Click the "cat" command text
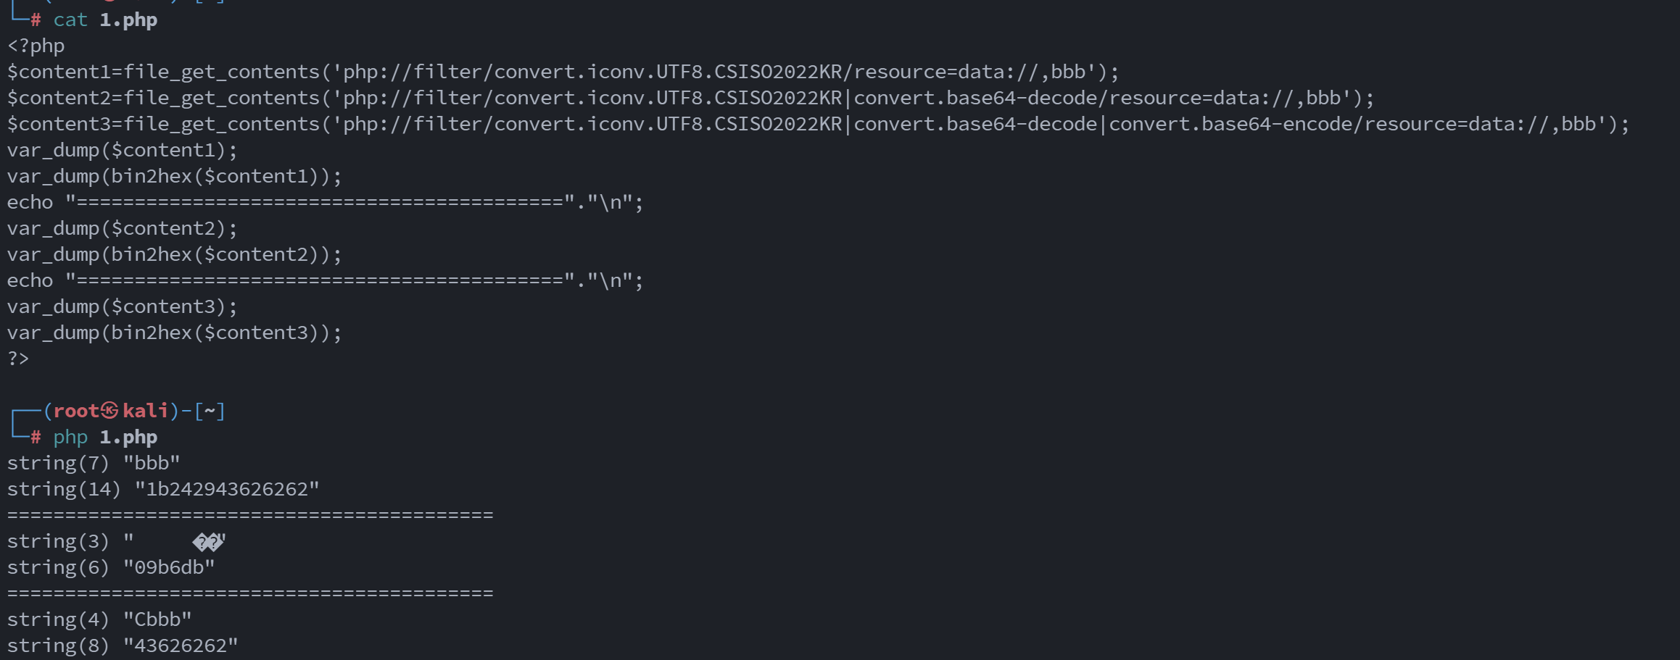1680x660 pixels. tap(70, 20)
